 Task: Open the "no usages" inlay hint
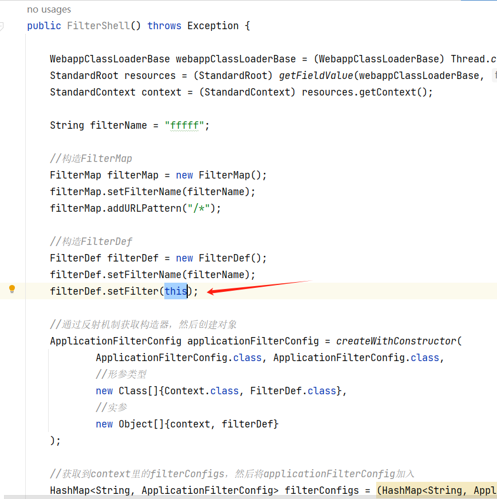click(49, 10)
